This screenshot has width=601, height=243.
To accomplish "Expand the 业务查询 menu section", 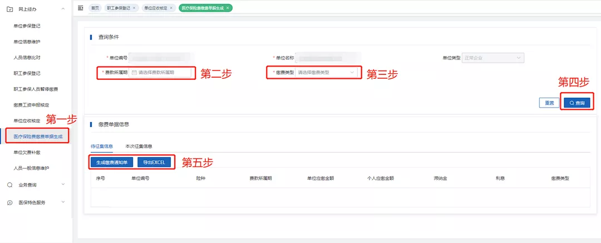I will 63,184.
